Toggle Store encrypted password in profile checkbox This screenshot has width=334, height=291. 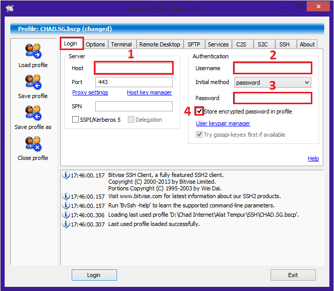[199, 111]
